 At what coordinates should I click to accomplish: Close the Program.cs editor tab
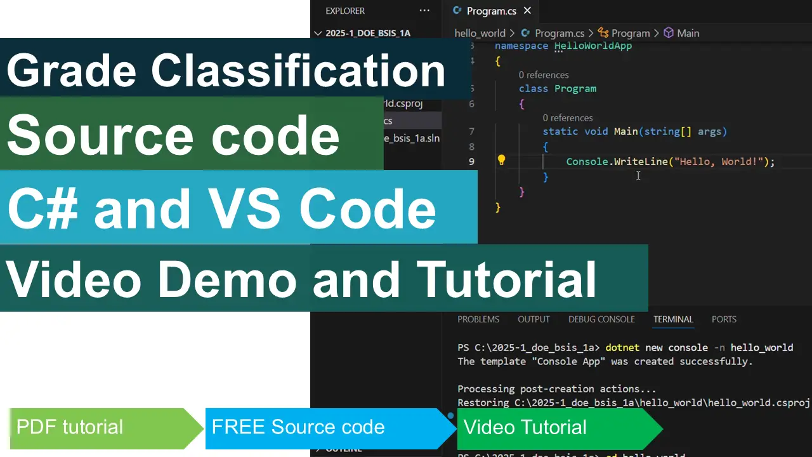[x=527, y=11]
